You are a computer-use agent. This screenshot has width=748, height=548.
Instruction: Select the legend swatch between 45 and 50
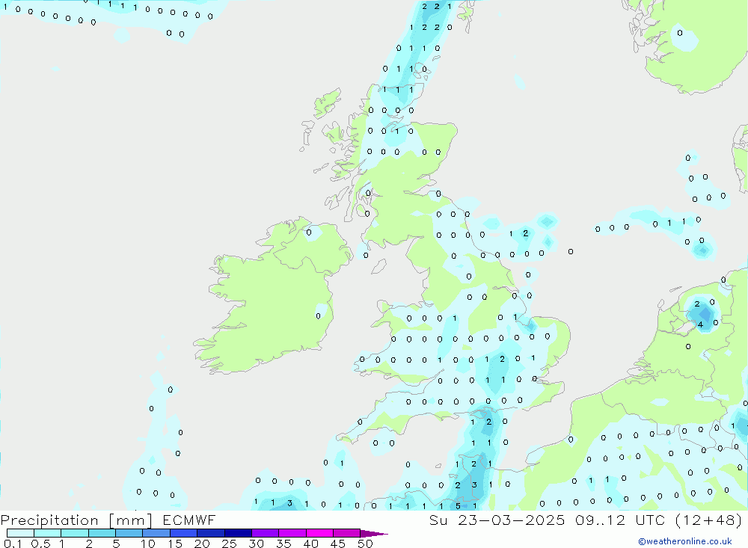tap(347, 533)
